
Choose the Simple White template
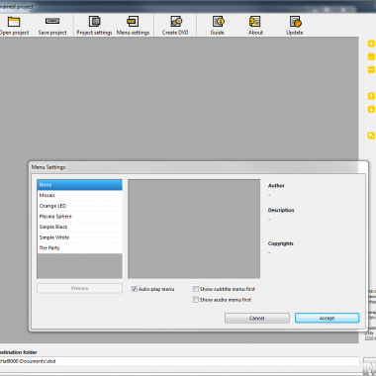coord(79,237)
